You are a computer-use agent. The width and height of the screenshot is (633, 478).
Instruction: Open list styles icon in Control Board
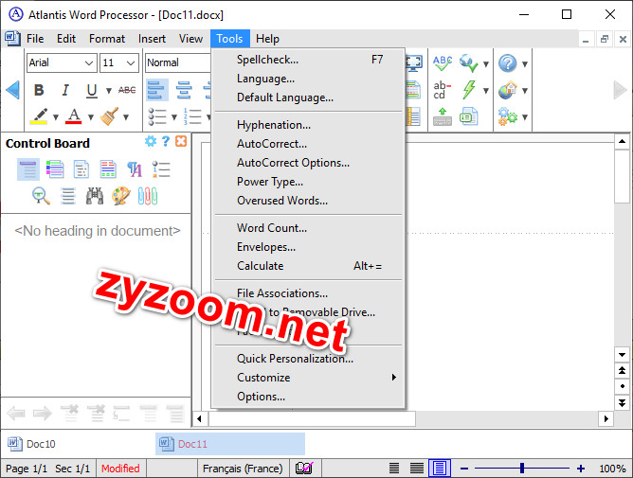tap(161, 169)
